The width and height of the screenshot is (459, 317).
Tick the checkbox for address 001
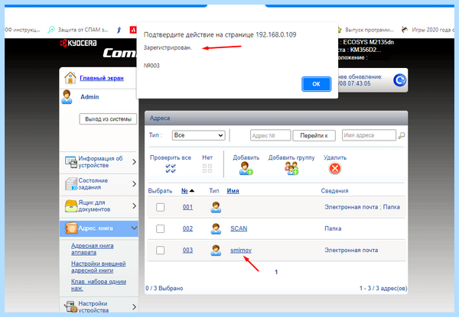(160, 207)
